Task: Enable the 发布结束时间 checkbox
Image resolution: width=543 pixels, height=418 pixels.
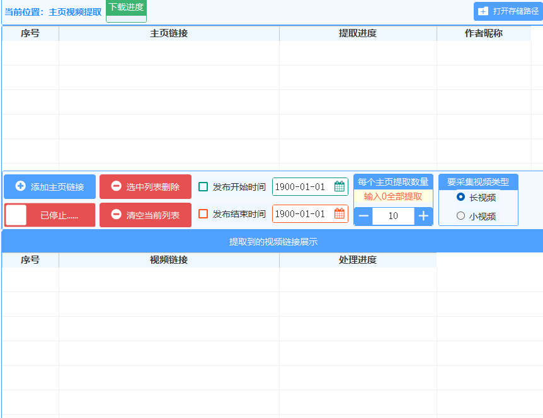Action: [x=203, y=214]
